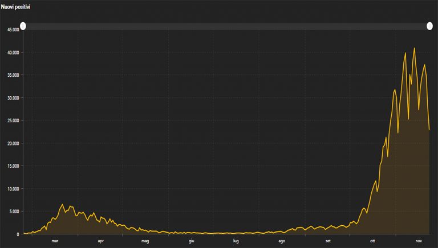Click the 'ott' month label
This screenshot has width=438, height=248.
click(x=372, y=241)
